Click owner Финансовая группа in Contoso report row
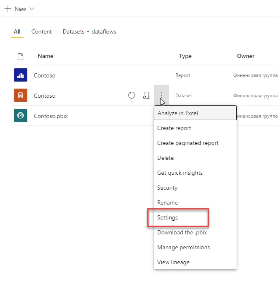 tap(255, 75)
